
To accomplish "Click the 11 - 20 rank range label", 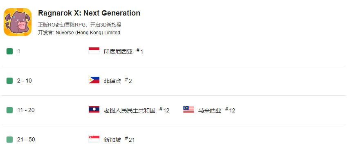I will [26, 110].
